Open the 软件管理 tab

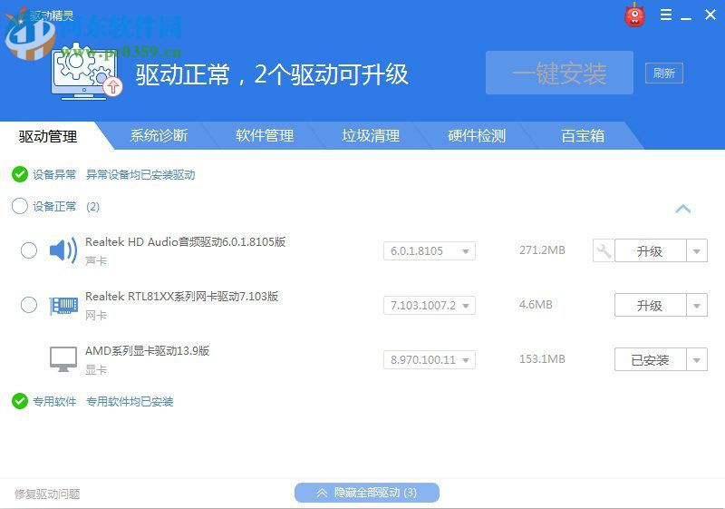pyautogui.click(x=265, y=135)
